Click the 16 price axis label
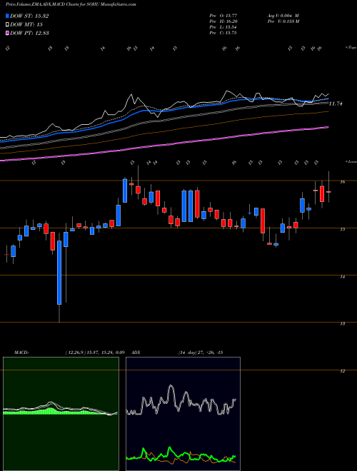The width and height of the screenshot is (357, 471). click(x=343, y=182)
